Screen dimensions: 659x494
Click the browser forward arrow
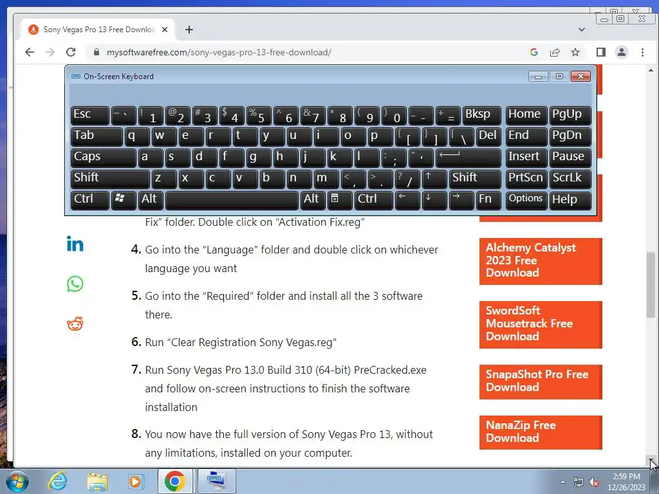pyautogui.click(x=50, y=52)
